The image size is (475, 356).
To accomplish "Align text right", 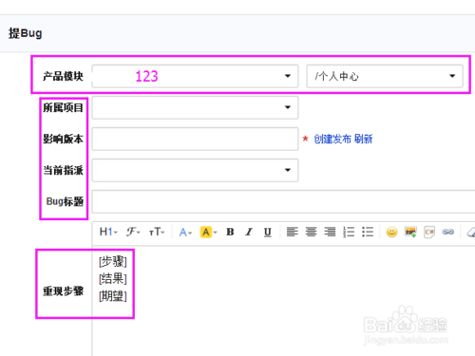I will (x=330, y=232).
